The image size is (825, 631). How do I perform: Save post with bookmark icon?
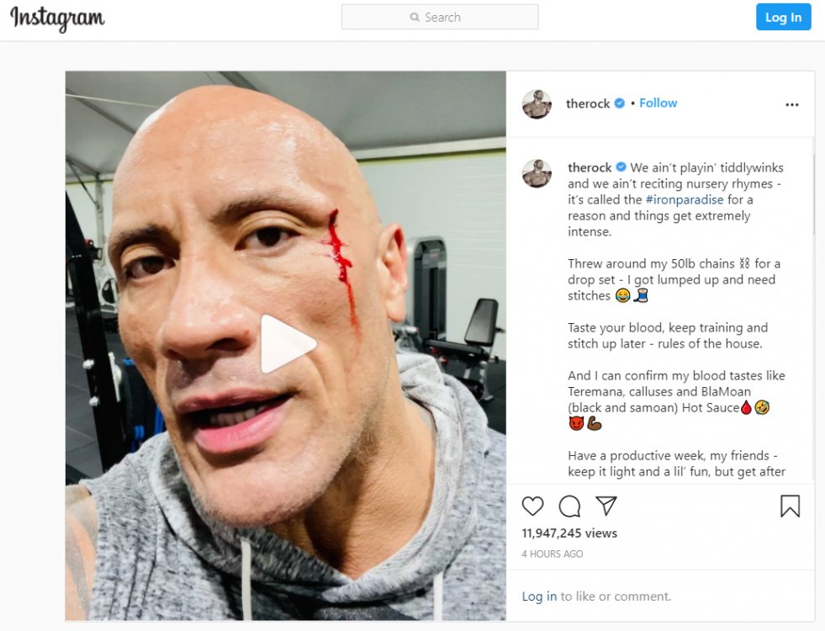tap(790, 506)
